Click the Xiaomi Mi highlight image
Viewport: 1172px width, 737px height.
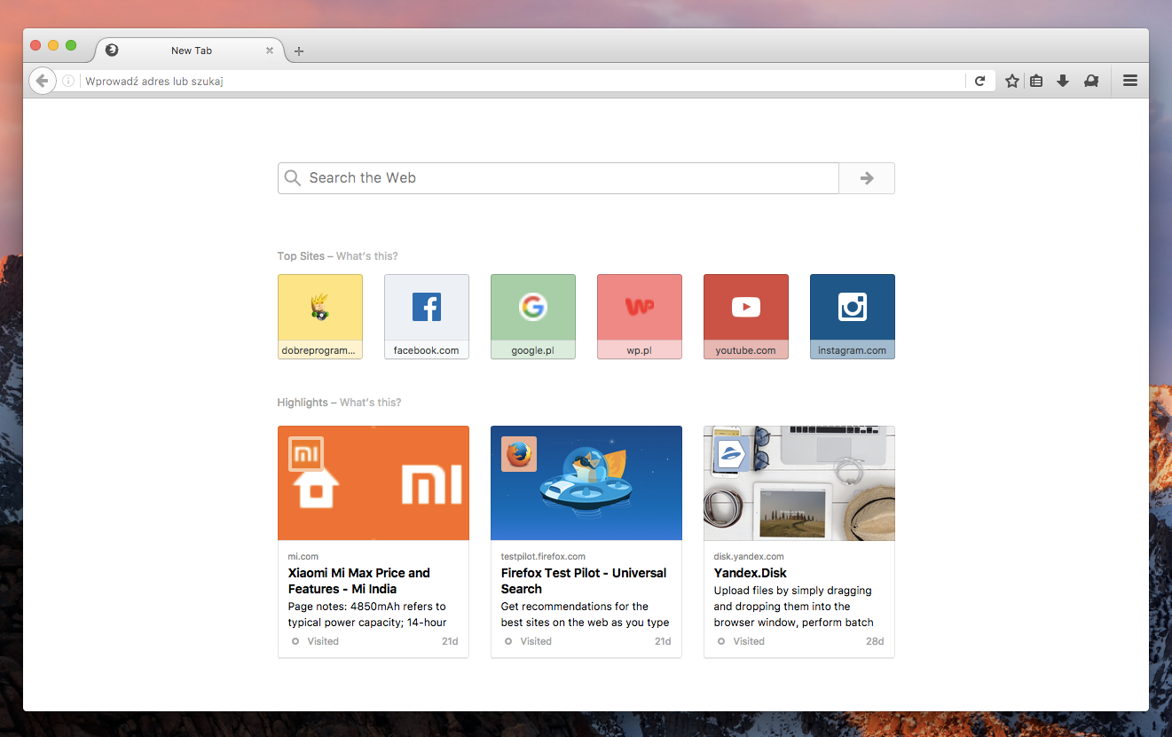374,483
